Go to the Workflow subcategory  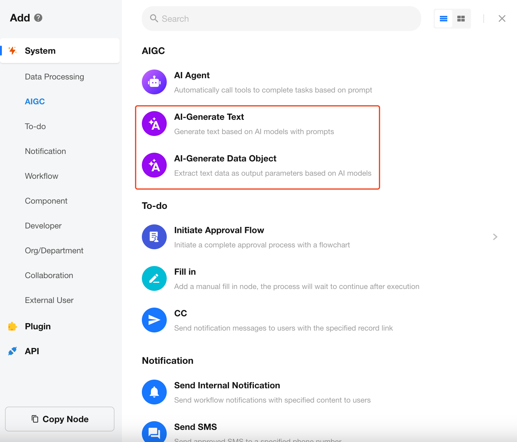(42, 176)
